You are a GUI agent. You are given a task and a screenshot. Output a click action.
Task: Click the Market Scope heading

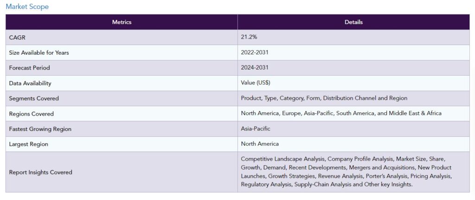(27, 6)
